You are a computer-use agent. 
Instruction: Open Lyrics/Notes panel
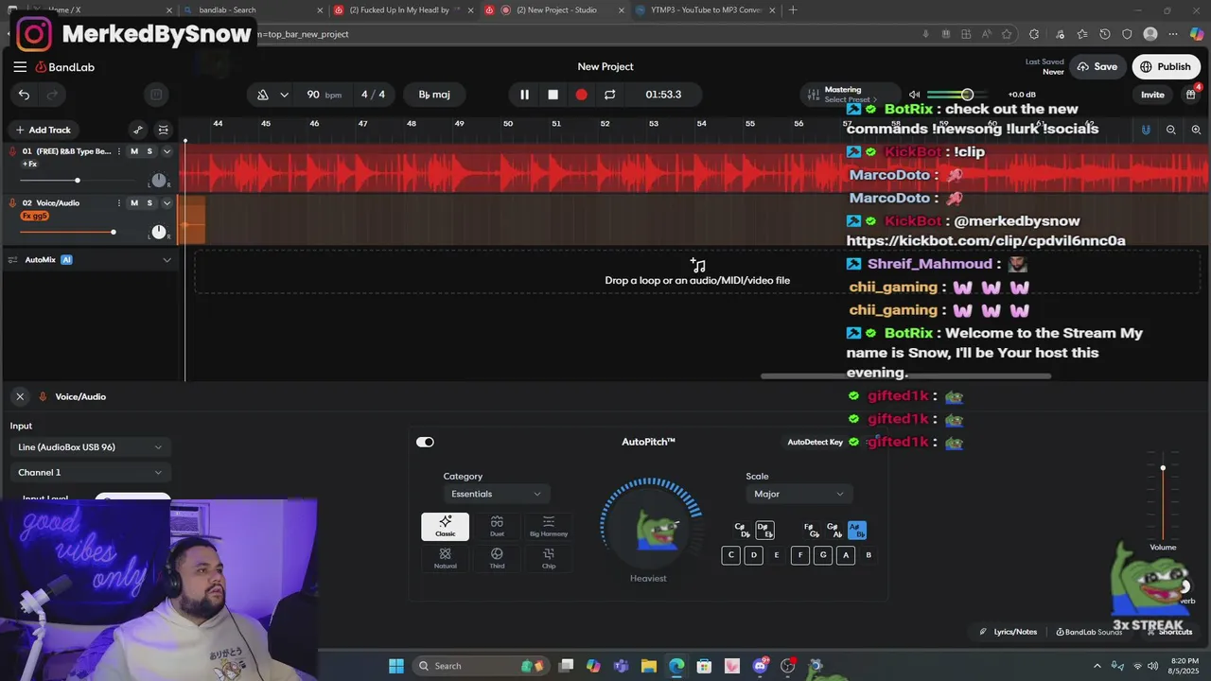pyautogui.click(x=1009, y=632)
